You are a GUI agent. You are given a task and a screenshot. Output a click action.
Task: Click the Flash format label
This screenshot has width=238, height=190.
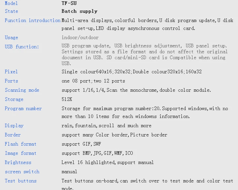pyautogui.click(x=20, y=144)
